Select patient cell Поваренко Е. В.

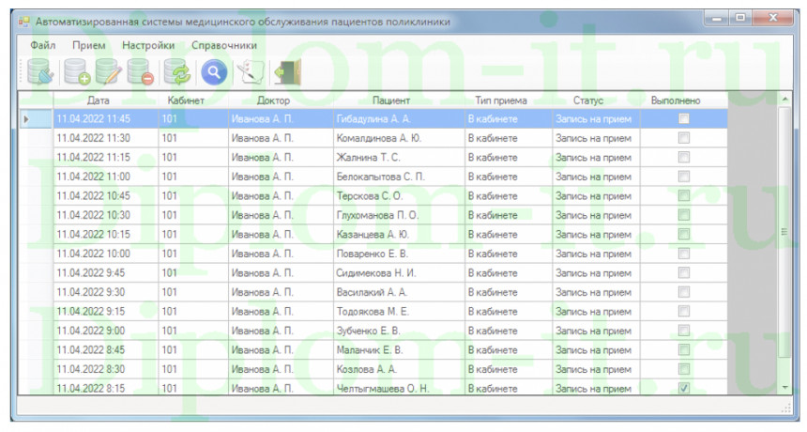(x=399, y=254)
